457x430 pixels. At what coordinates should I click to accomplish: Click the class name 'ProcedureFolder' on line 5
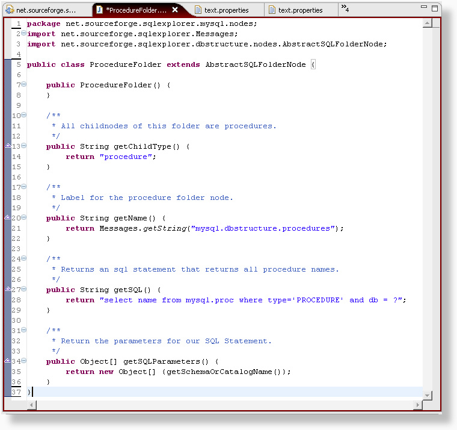tap(125, 64)
